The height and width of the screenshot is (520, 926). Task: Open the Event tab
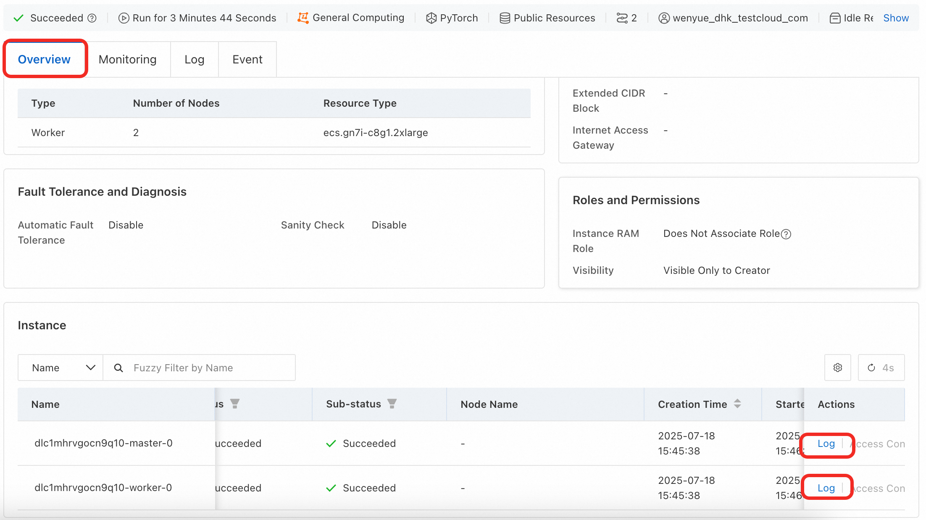coord(247,59)
